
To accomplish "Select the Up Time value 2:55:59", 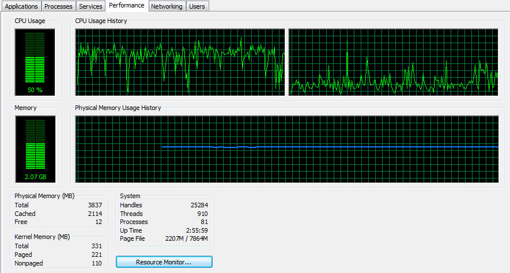I will coord(197,230).
